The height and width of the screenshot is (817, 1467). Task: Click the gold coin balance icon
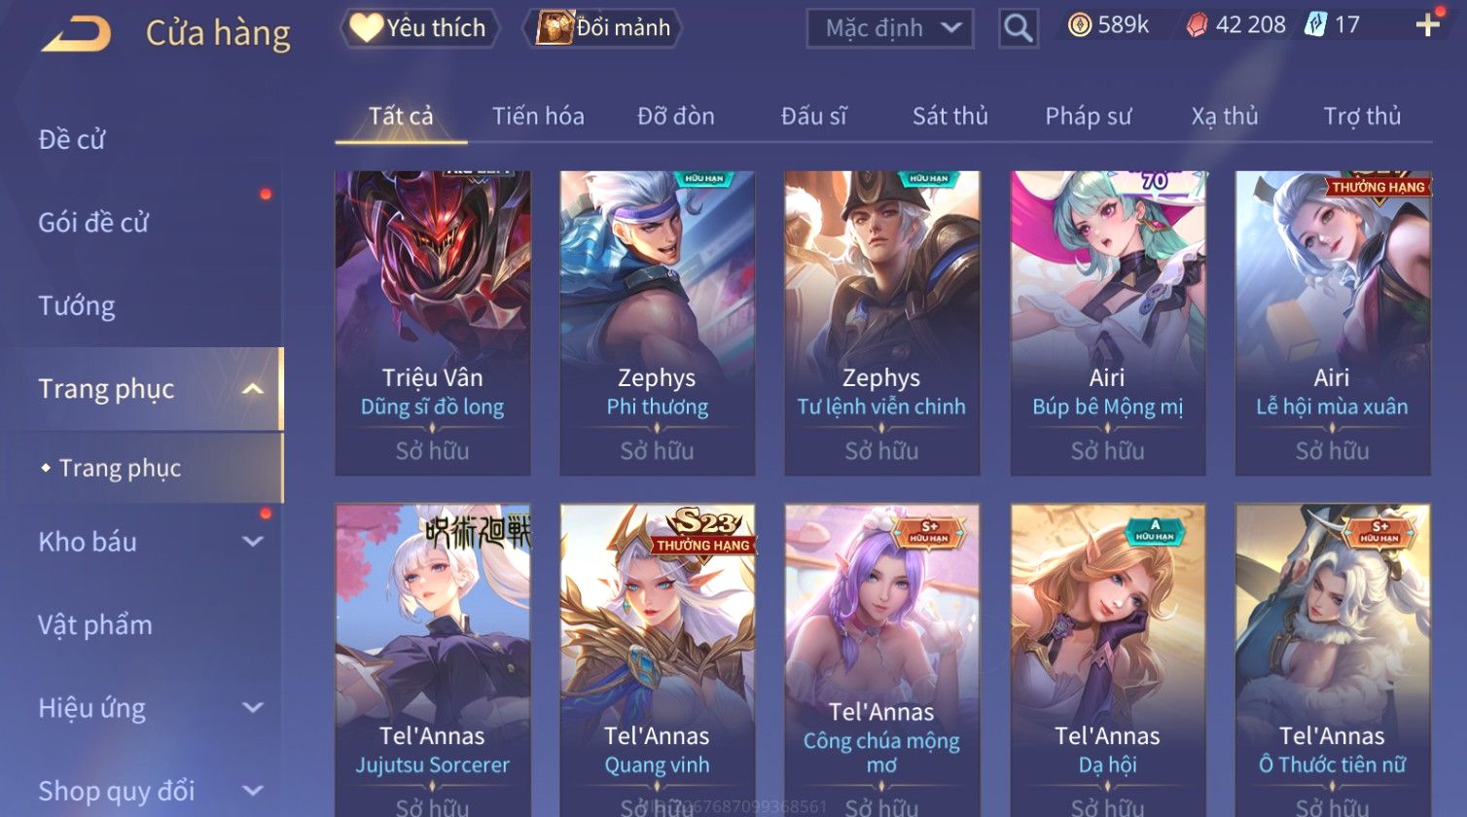pos(1079,25)
